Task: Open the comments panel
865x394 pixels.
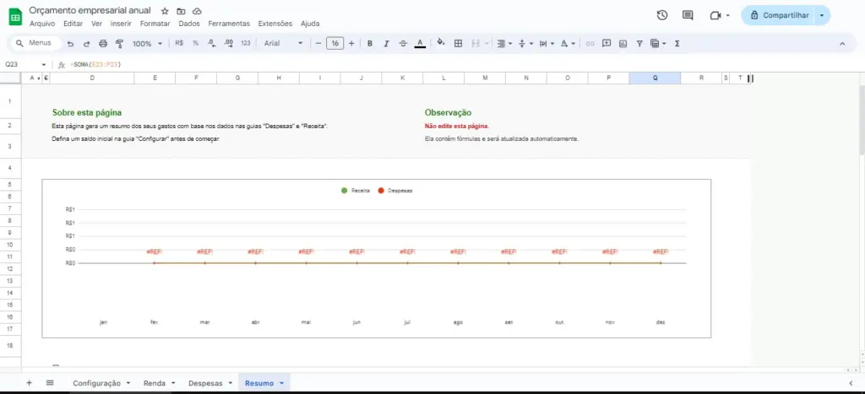Action: coord(688,15)
